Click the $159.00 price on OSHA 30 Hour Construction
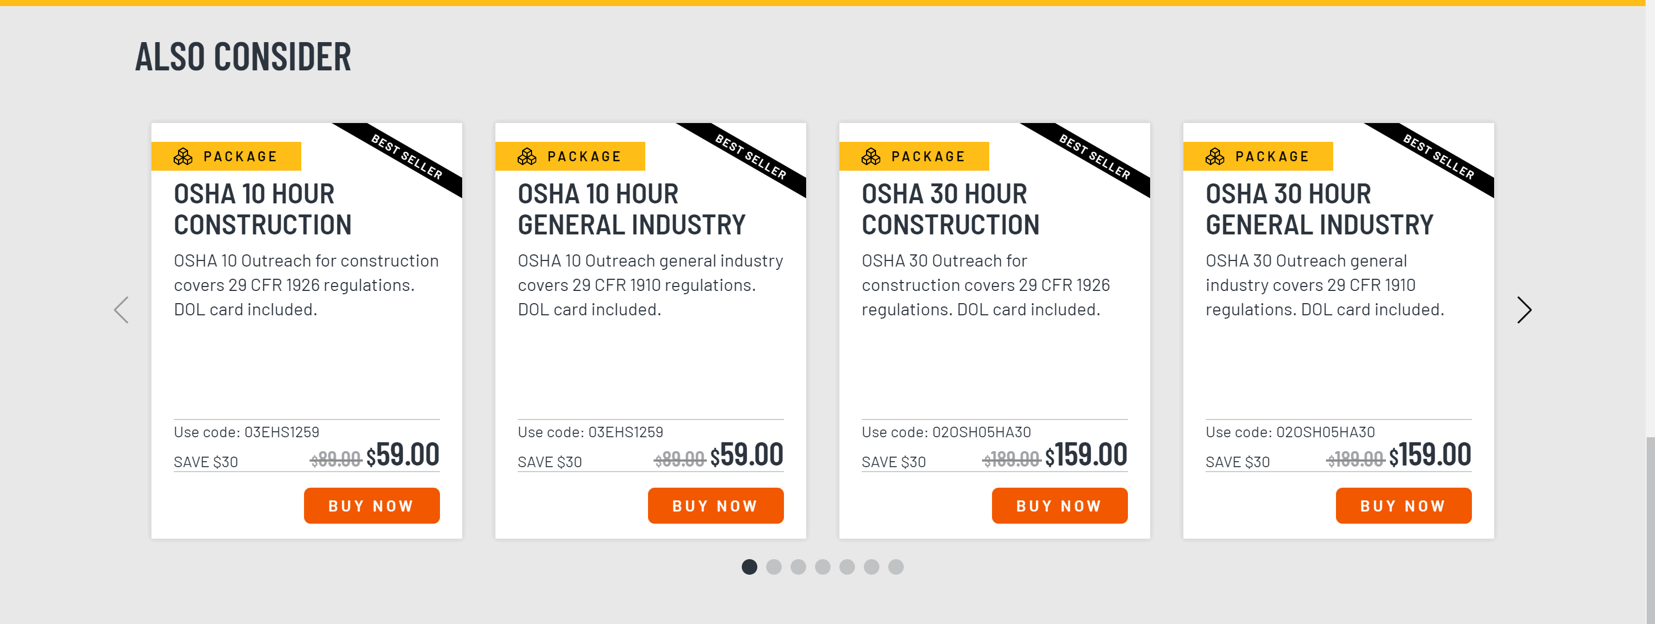 (x=1086, y=455)
